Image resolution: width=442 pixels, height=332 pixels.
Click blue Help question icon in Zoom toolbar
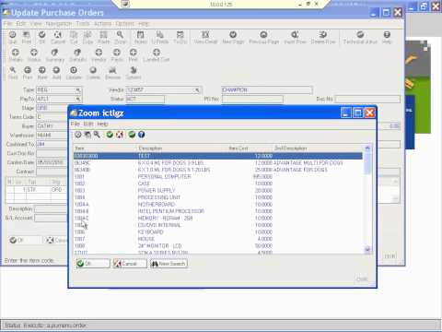141,135
